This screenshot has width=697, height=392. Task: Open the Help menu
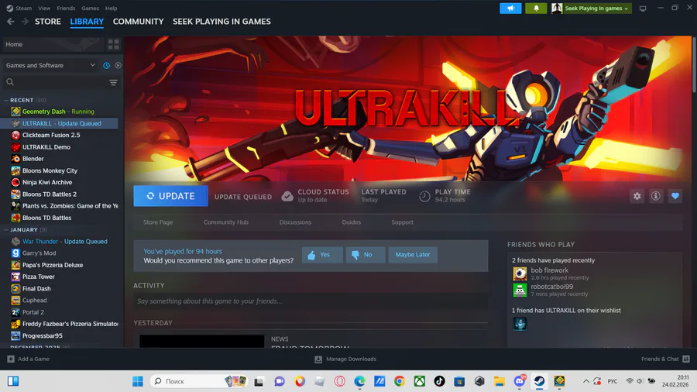pyautogui.click(x=111, y=8)
